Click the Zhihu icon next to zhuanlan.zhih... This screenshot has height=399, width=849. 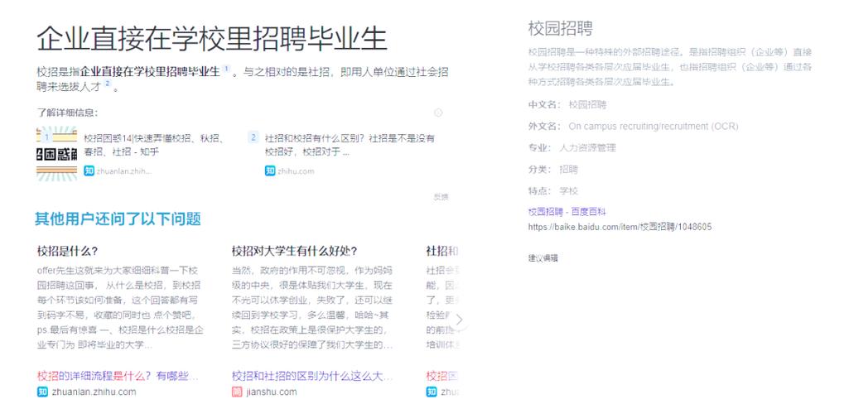(89, 171)
